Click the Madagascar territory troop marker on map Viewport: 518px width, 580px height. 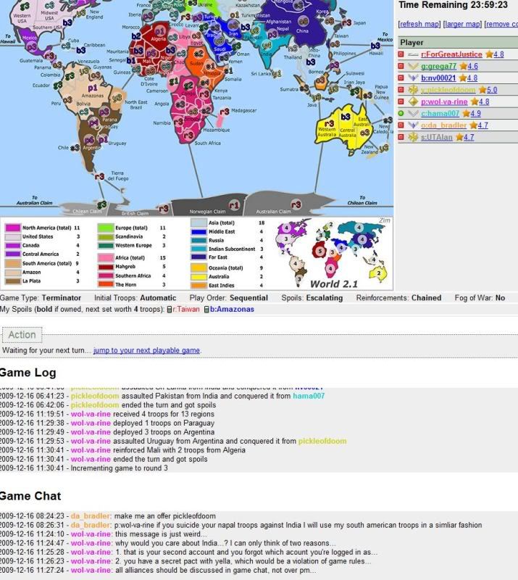click(225, 111)
